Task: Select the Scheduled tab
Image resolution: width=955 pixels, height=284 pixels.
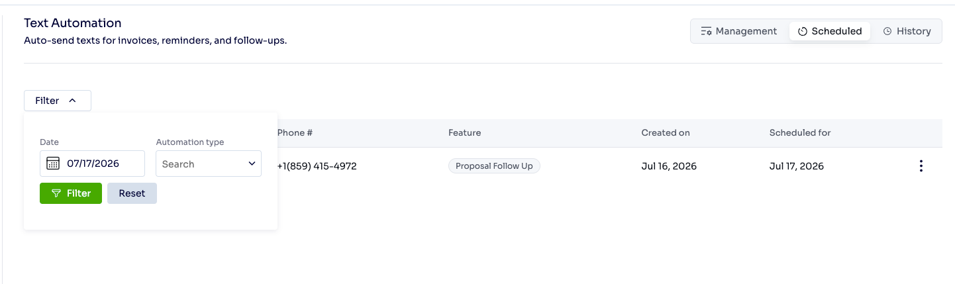Action: tap(830, 31)
